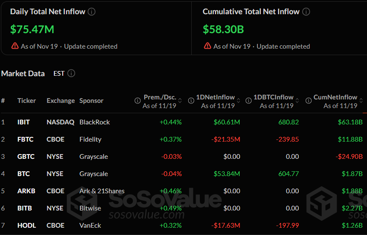Screen dimensions: 367x235
Task: Open the FBTC ticker
Action: 25,139
